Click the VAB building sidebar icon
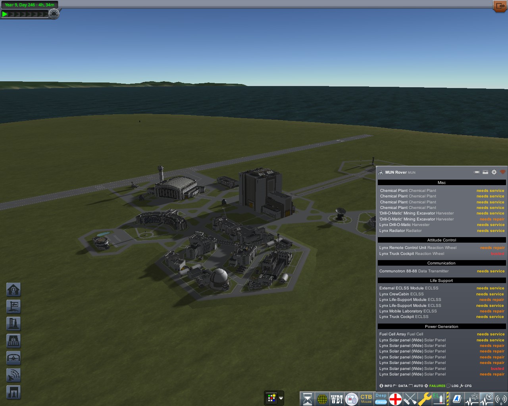 tap(13, 392)
